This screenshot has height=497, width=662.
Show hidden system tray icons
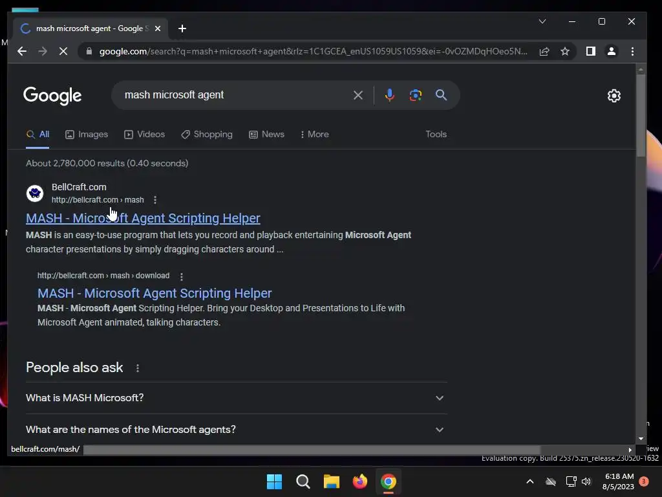[x=530, y=481]
